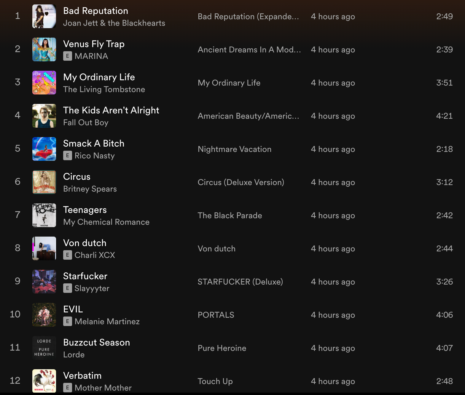Select the Venus Fly Trap track title
This screenshot has width=465, height=395.
[94, 44]
